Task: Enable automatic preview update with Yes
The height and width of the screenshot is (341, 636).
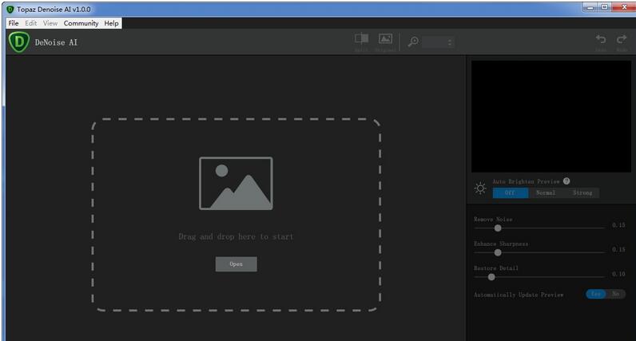Action: tap(596, 294)
